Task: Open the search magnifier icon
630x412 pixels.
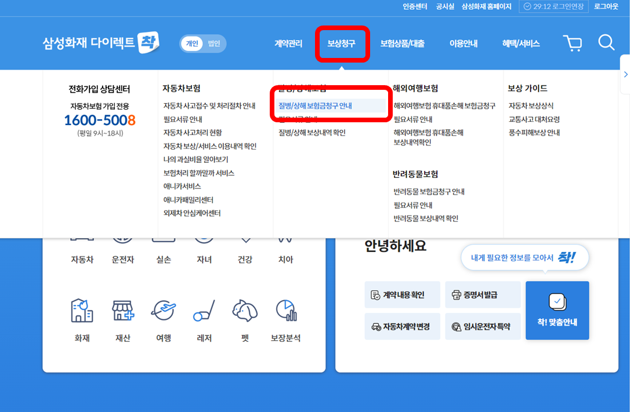Action: (606, 42)
